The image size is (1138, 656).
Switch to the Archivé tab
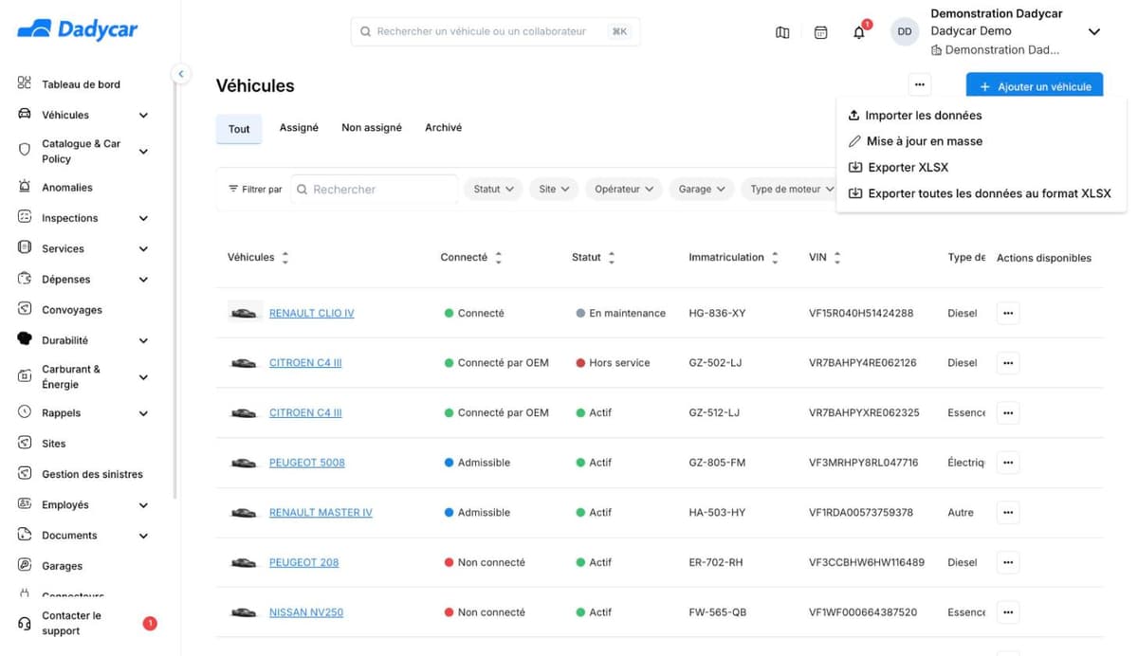[x=443, y=127]
